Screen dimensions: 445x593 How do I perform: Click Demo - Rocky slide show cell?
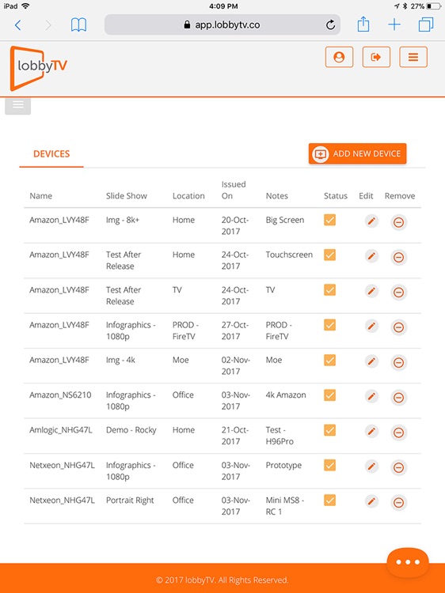[x=131, y=430]
